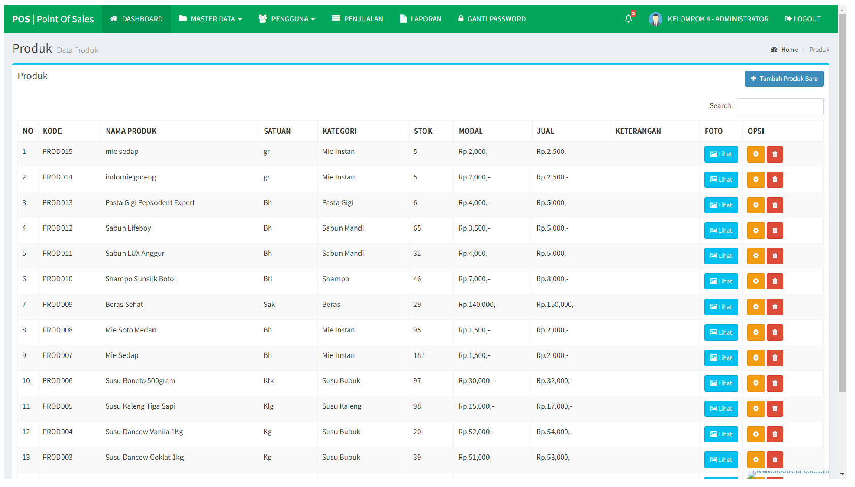The width and height of the screenshot is (855, 487).
Task: Open Ganti Password page
Action: point(492,19)
